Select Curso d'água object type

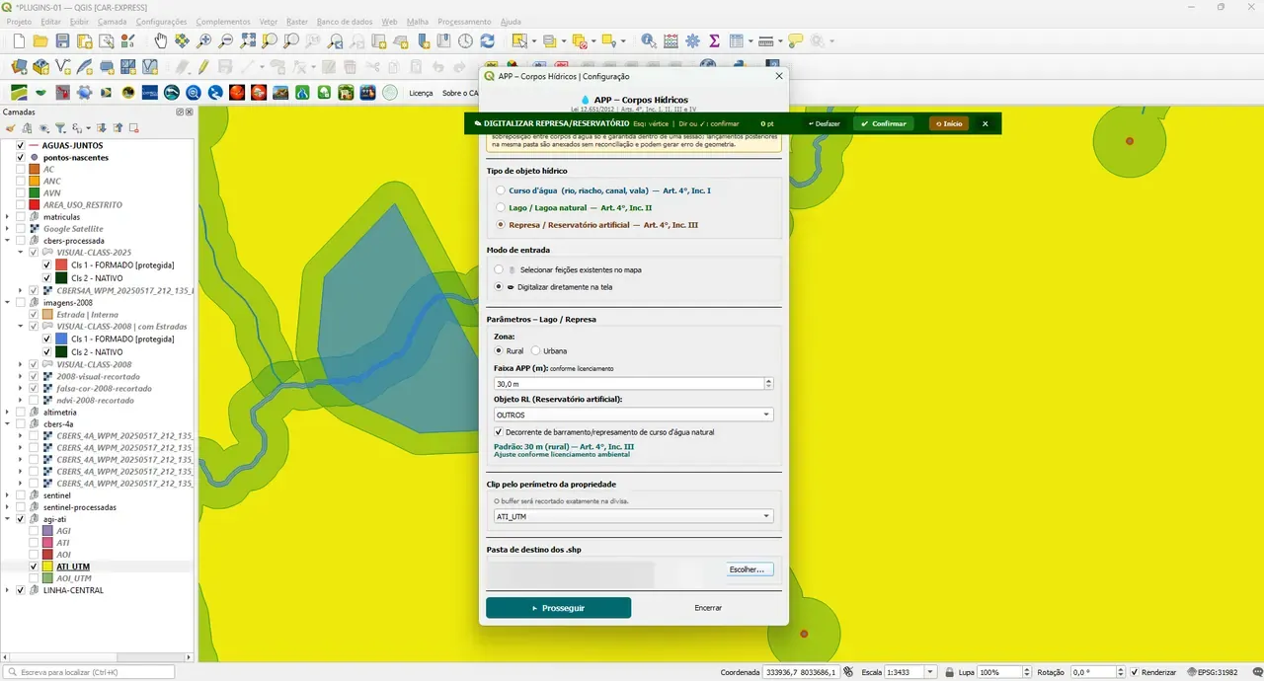tap(501, 190)
